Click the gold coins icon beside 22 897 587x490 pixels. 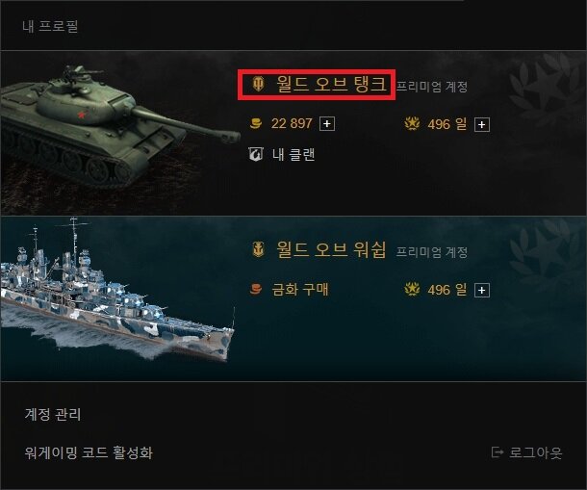pos(256,123)
